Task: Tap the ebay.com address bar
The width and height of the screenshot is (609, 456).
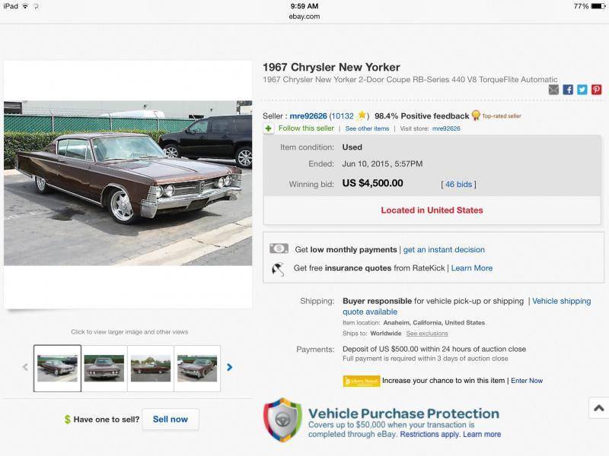Action: tap(304, 16)
